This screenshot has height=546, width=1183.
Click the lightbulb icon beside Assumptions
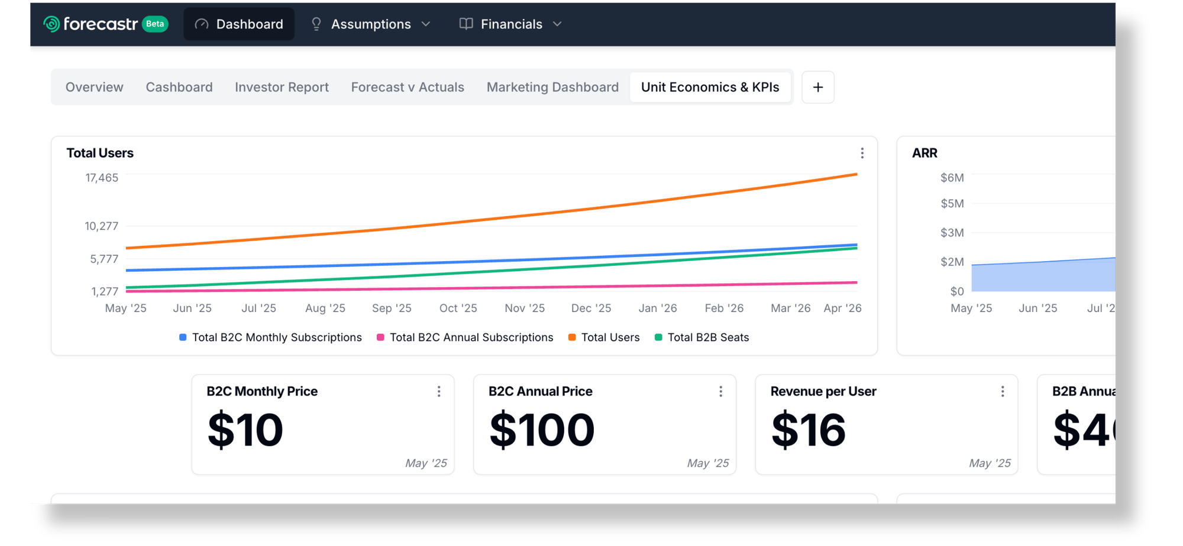316,24
